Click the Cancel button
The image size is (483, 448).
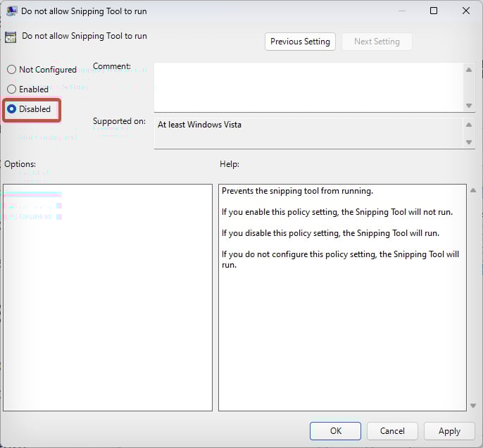coord(392,431)
